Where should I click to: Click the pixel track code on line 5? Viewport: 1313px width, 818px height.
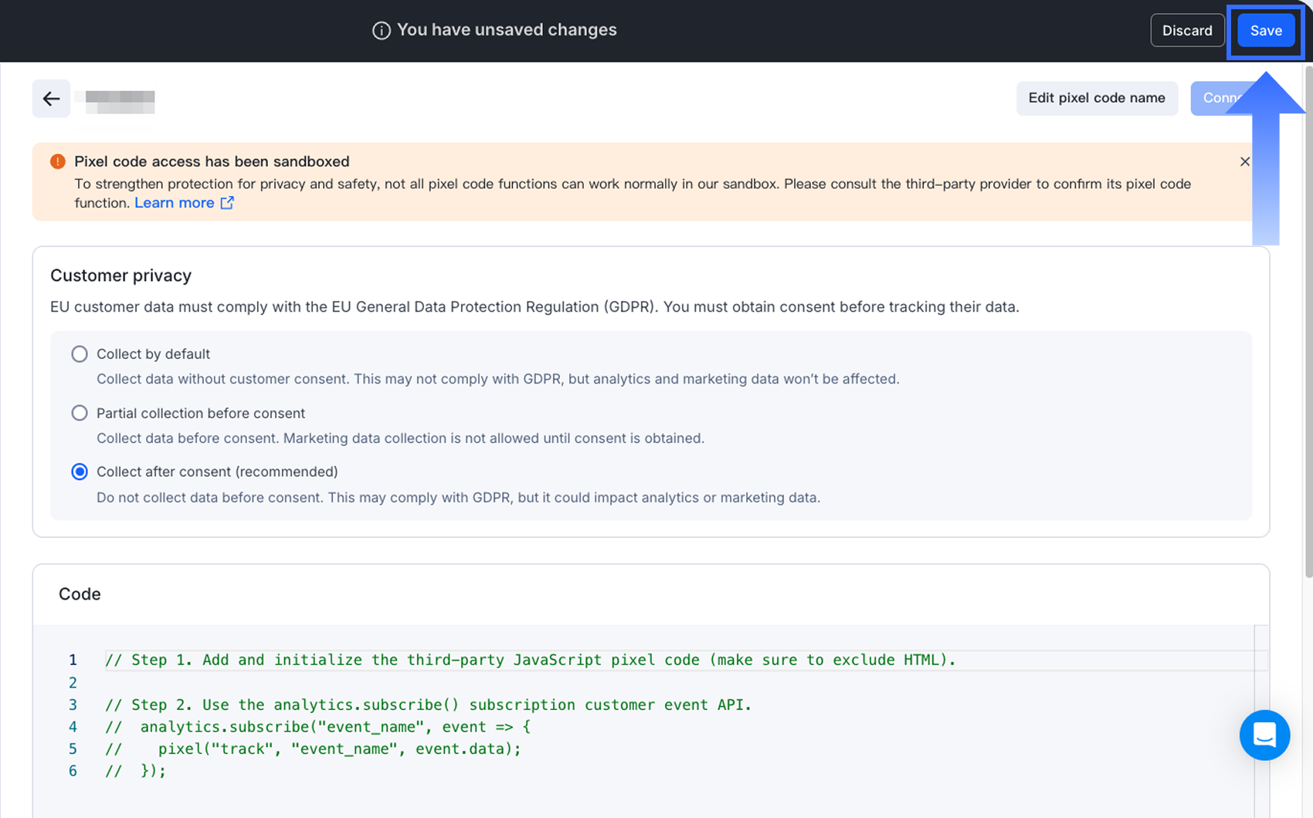tap(340, 749)
